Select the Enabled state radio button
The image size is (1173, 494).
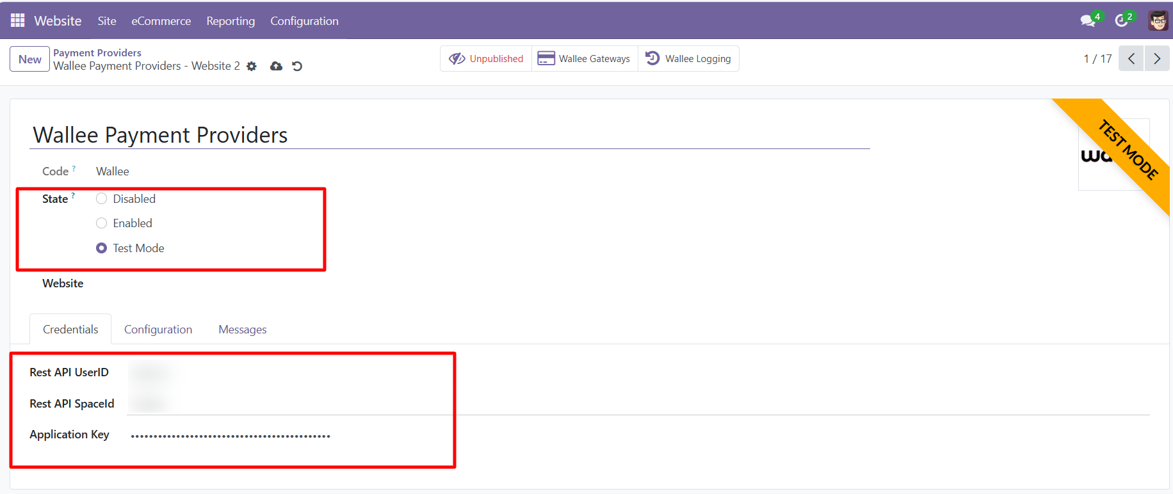coord(101,223)
